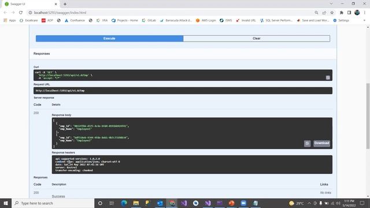The width and height of the screenshot is (370, 208).
Task: Click the taskbar clock and date
Action: point(349,203)
